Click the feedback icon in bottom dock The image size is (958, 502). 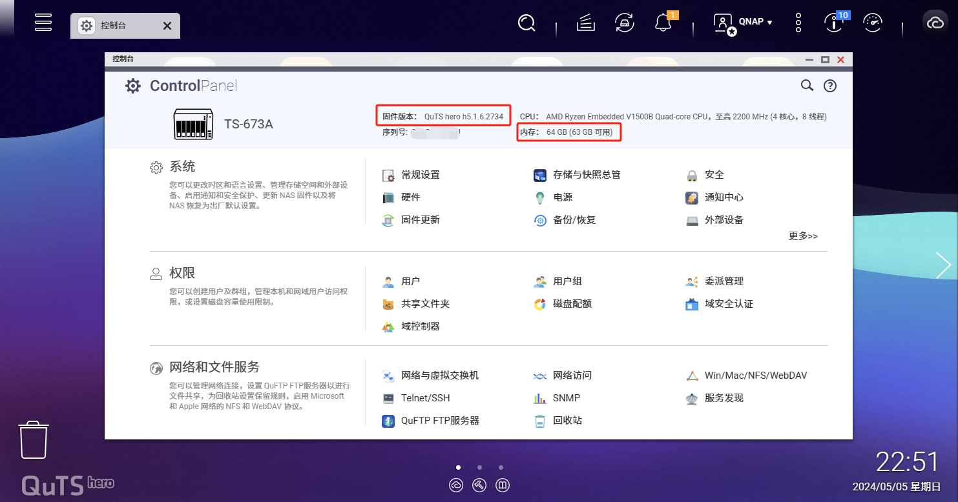click(503, 485)
